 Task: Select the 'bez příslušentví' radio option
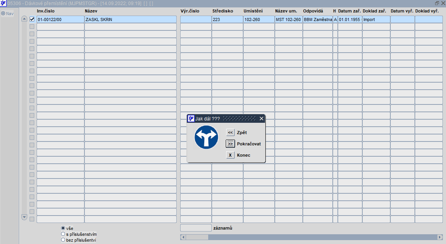pos(63,240)
